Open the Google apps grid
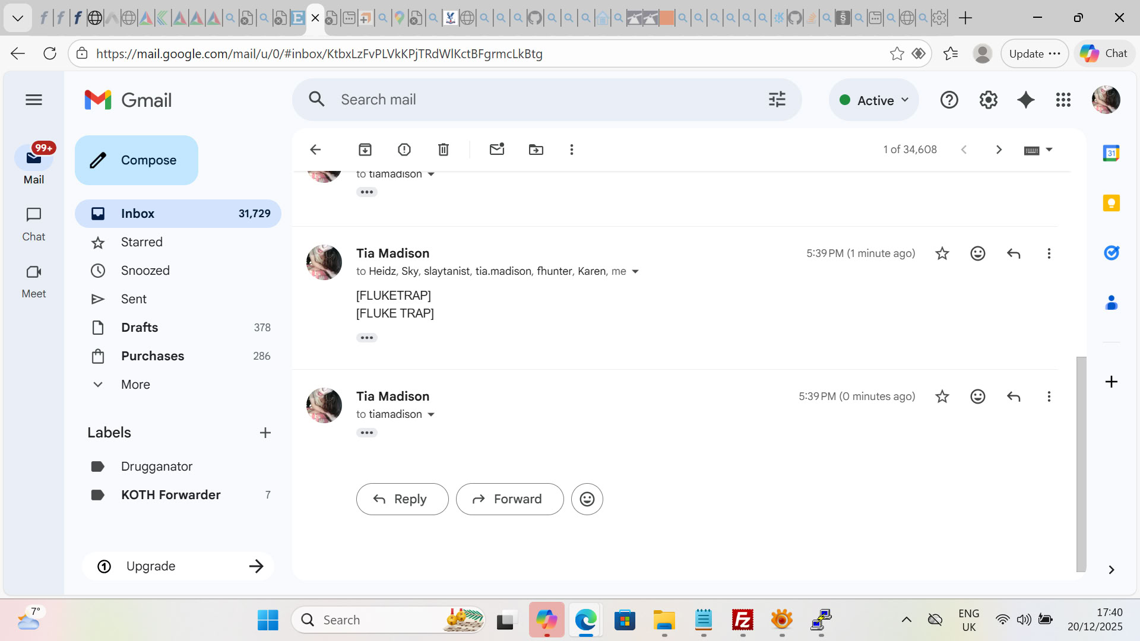 [1063, 100]
